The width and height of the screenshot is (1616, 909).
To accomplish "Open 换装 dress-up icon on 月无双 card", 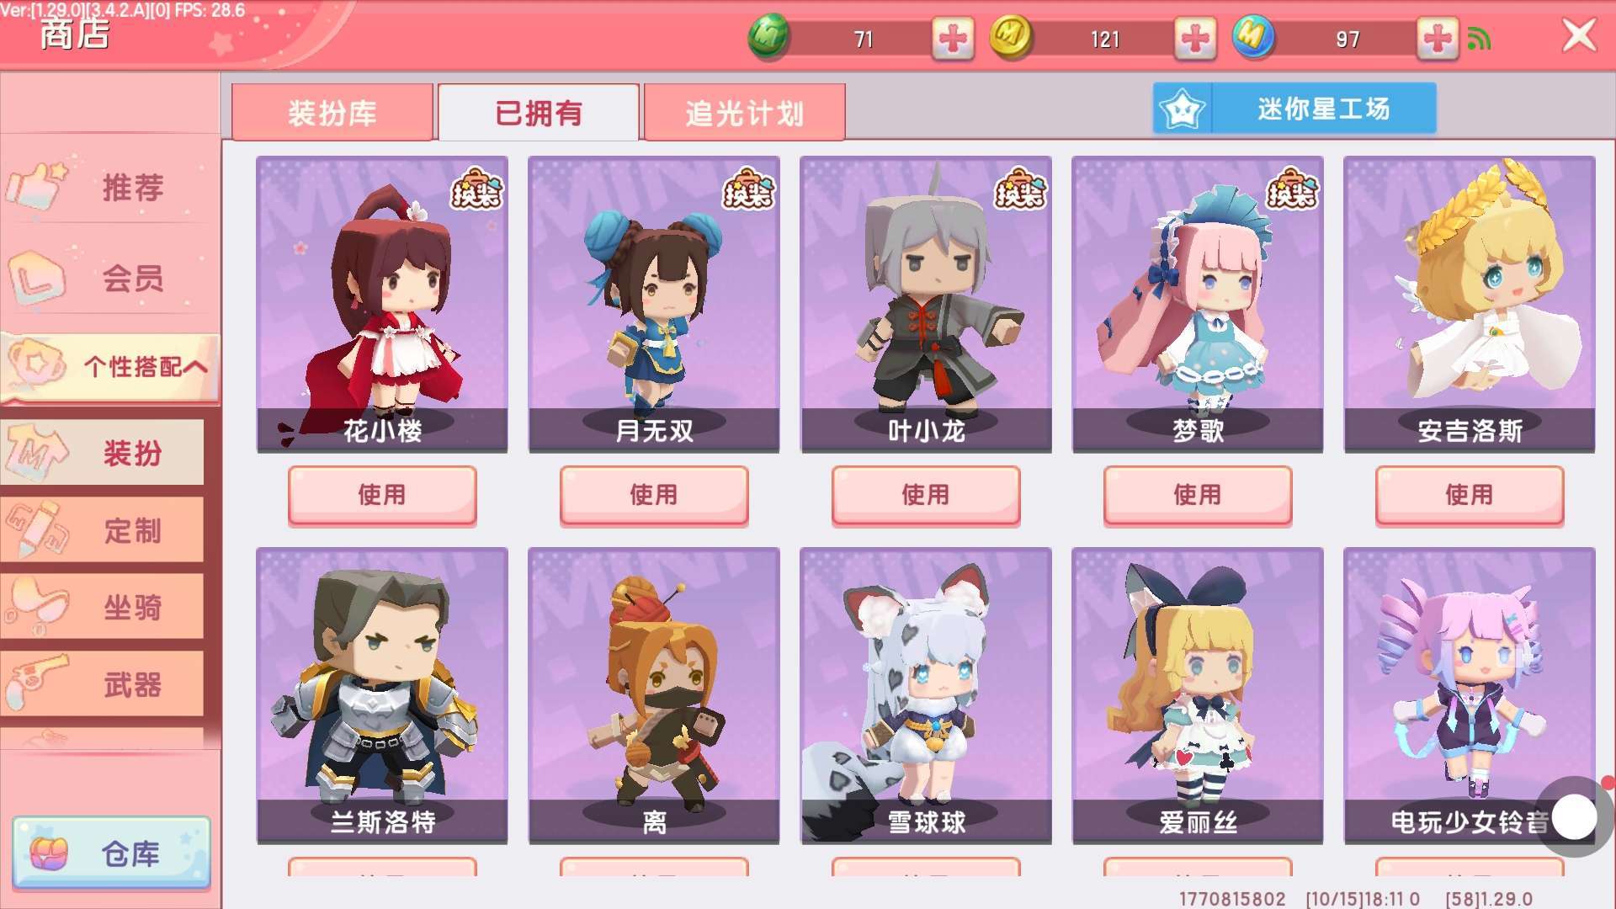I will click(748, 189).
